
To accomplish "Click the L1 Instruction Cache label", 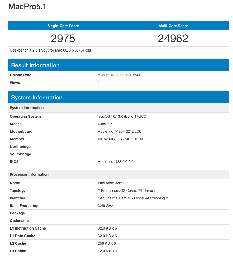I will 28,228.
